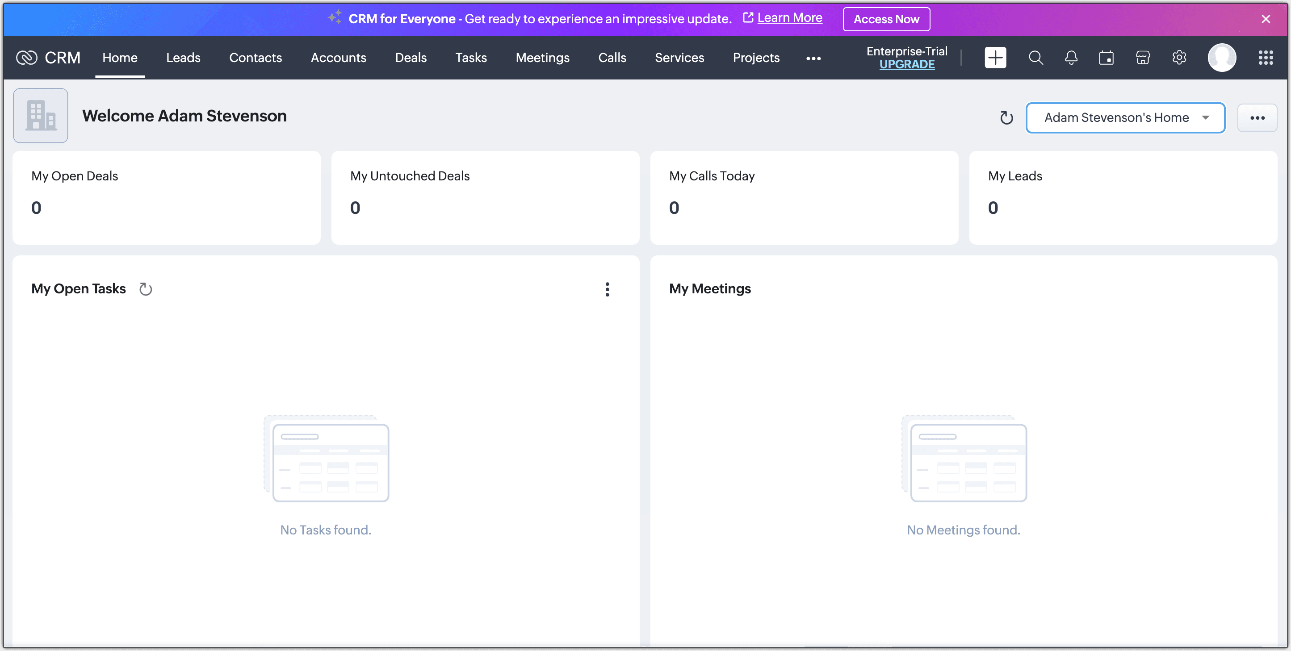This screenshot has width=1291, height=651.
Task: Click the Zoho CRM logo icon
Action: pos(26,58)
